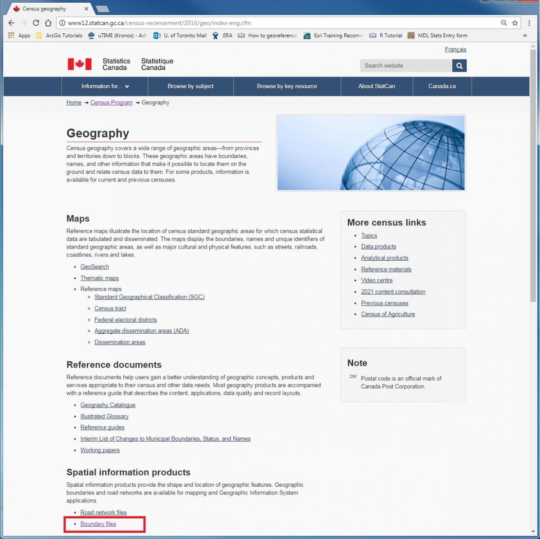Go to Home breadcrumb link

point(74,103)
